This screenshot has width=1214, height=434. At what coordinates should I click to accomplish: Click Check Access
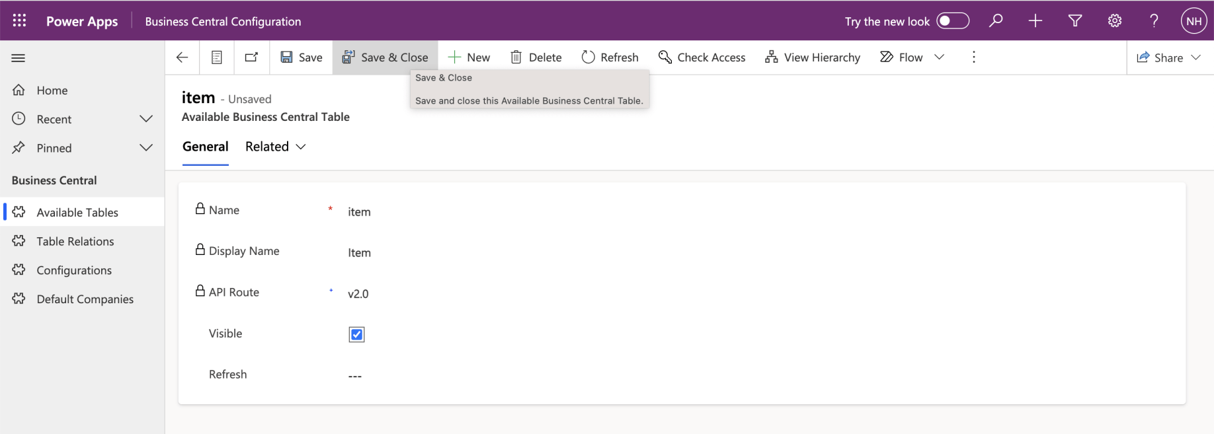coord(702,57)
